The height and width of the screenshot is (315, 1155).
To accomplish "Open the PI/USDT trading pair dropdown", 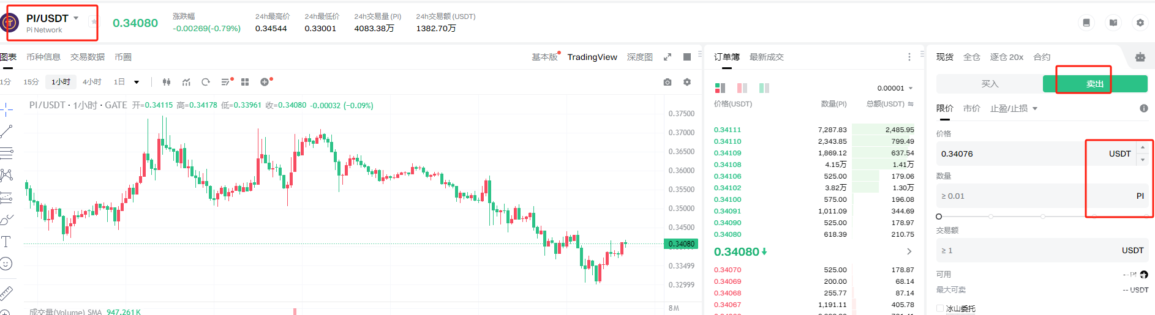I will [x=76, y=18].
